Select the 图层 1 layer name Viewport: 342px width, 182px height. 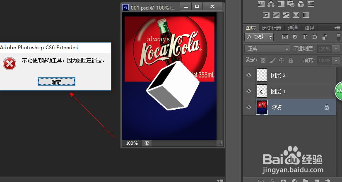click(x=278, y=91)
